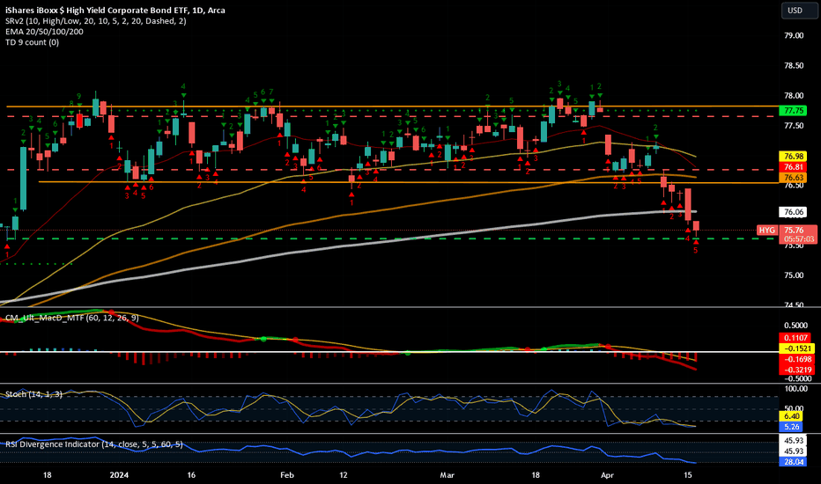Click the 16 date label on the time axis
This screenshot has width=821, height=484.
pos(191,475)
